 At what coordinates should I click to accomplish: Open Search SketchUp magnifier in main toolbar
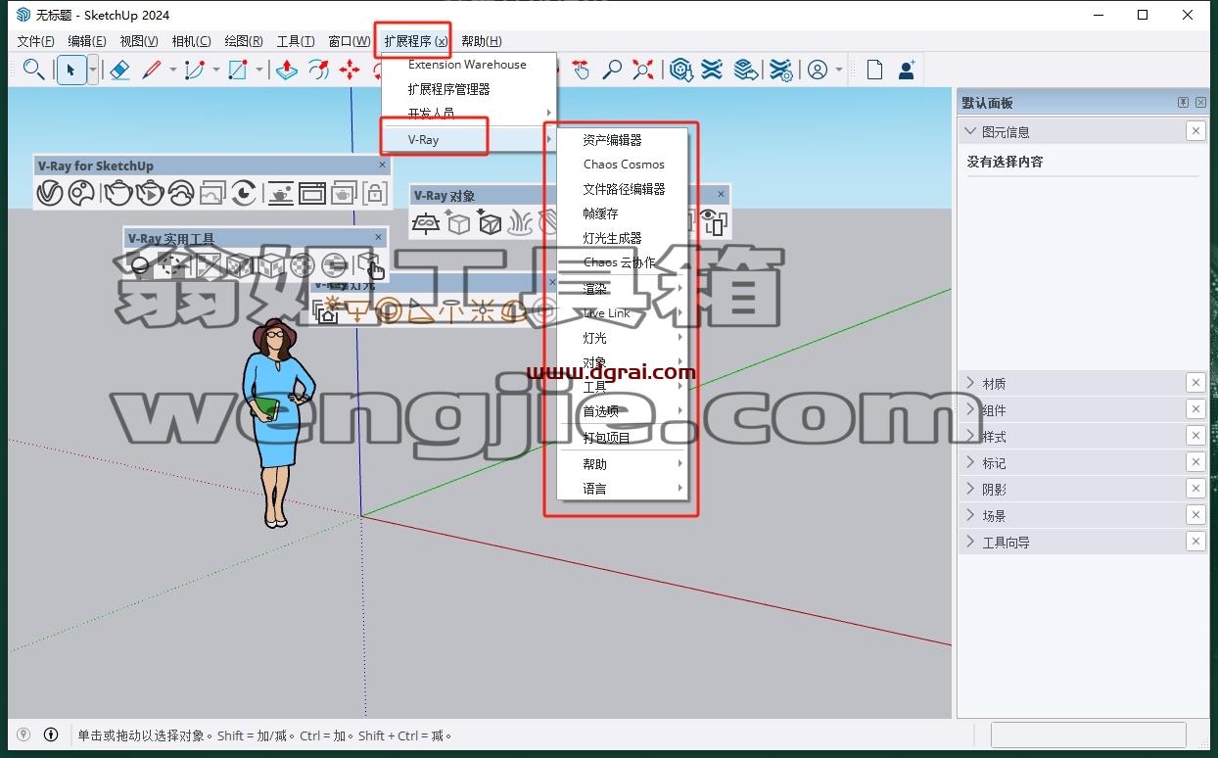33,70
